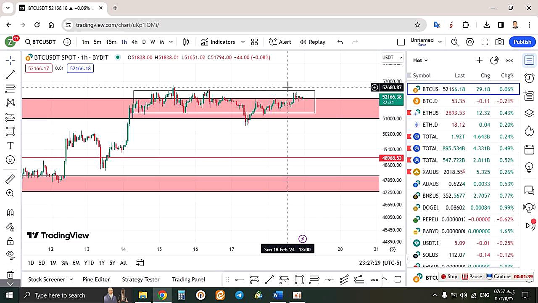Screen dimensions: 538x303
Task: Add symbol to compare plus icon
Action: click(67, 42)
